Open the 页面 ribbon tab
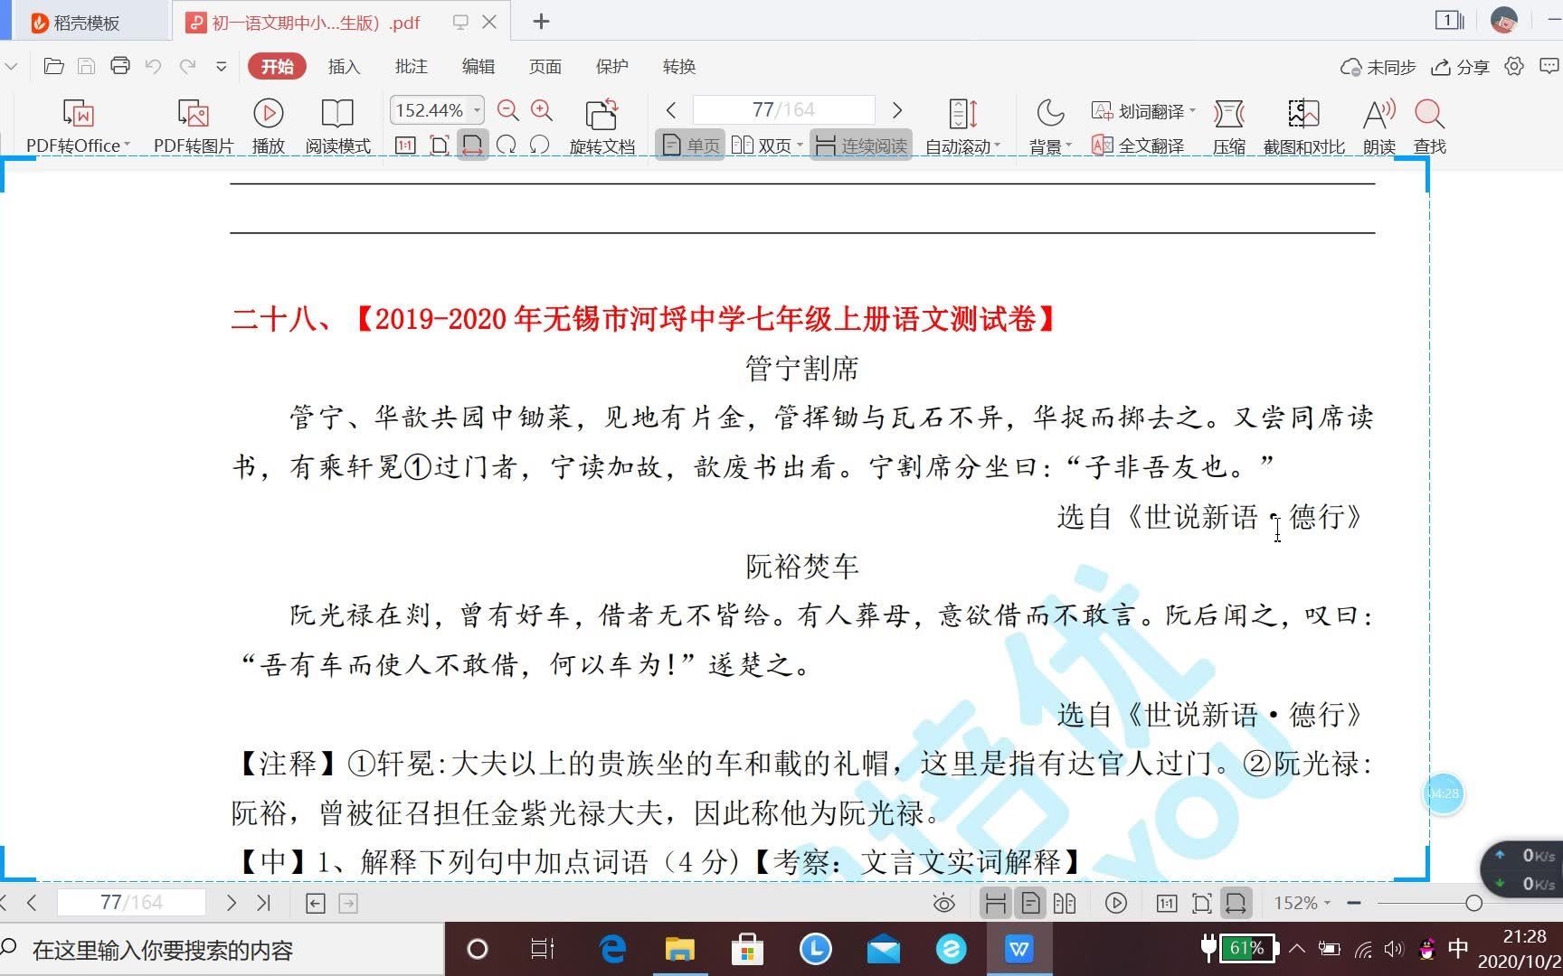This screenshot has width=1563, height=976. (545, 66)
